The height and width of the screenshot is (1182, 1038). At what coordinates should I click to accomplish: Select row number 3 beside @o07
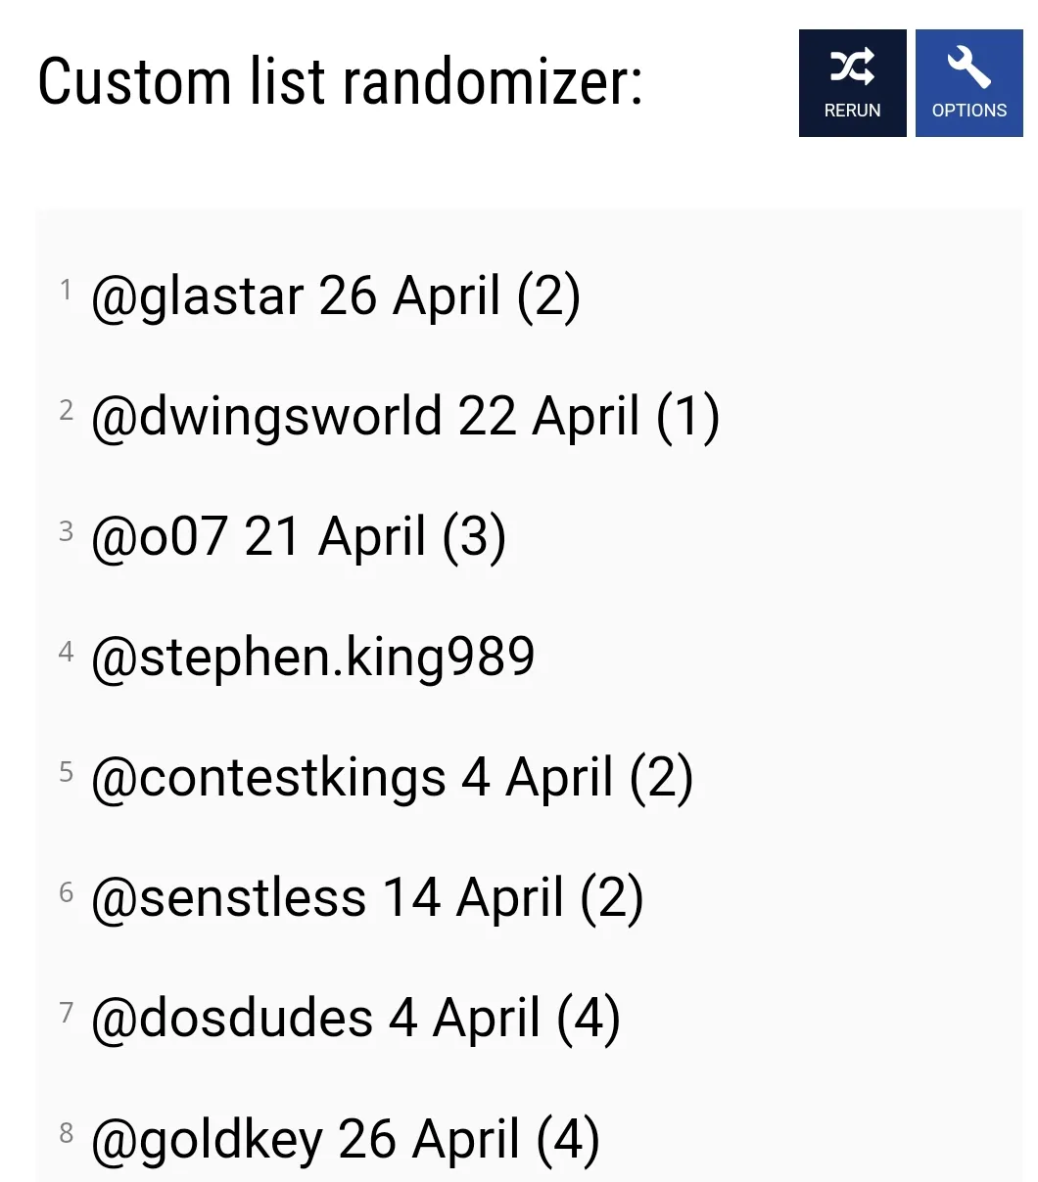66,530
